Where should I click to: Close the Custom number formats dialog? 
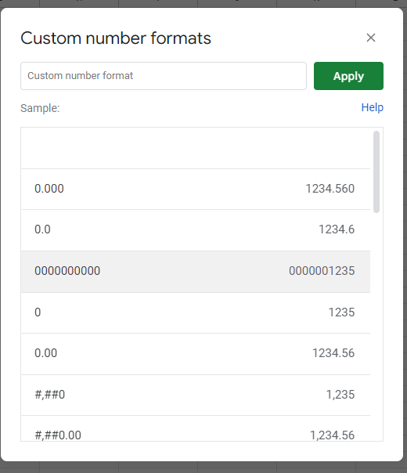point(371,38)
